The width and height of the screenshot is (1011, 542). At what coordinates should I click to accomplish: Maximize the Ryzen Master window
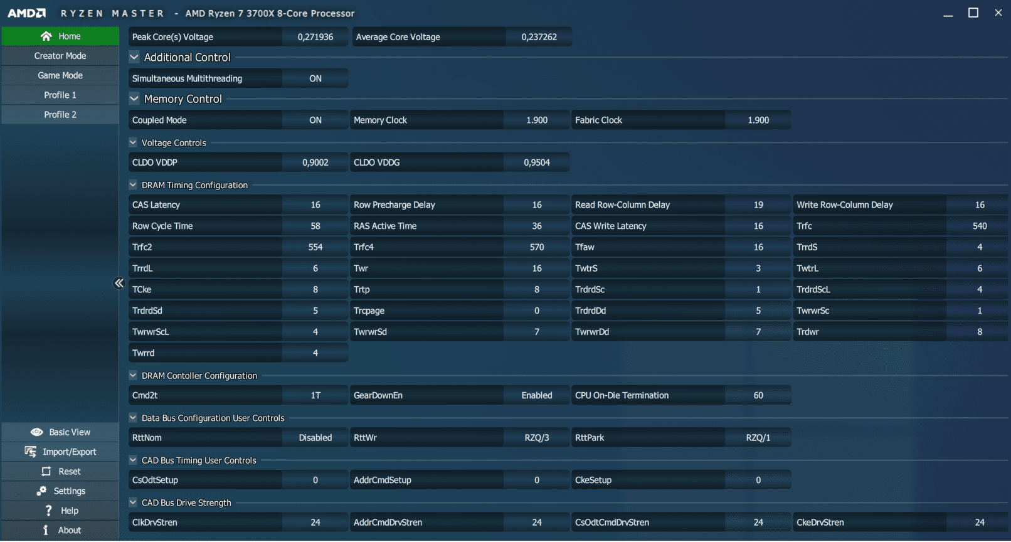(973, 13)
